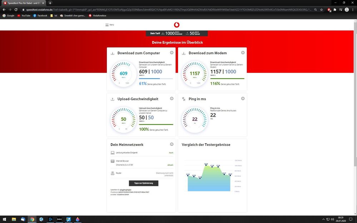357x223 pixels.
Task: Reload the page with refresh icon
Action: pos(16,10)
